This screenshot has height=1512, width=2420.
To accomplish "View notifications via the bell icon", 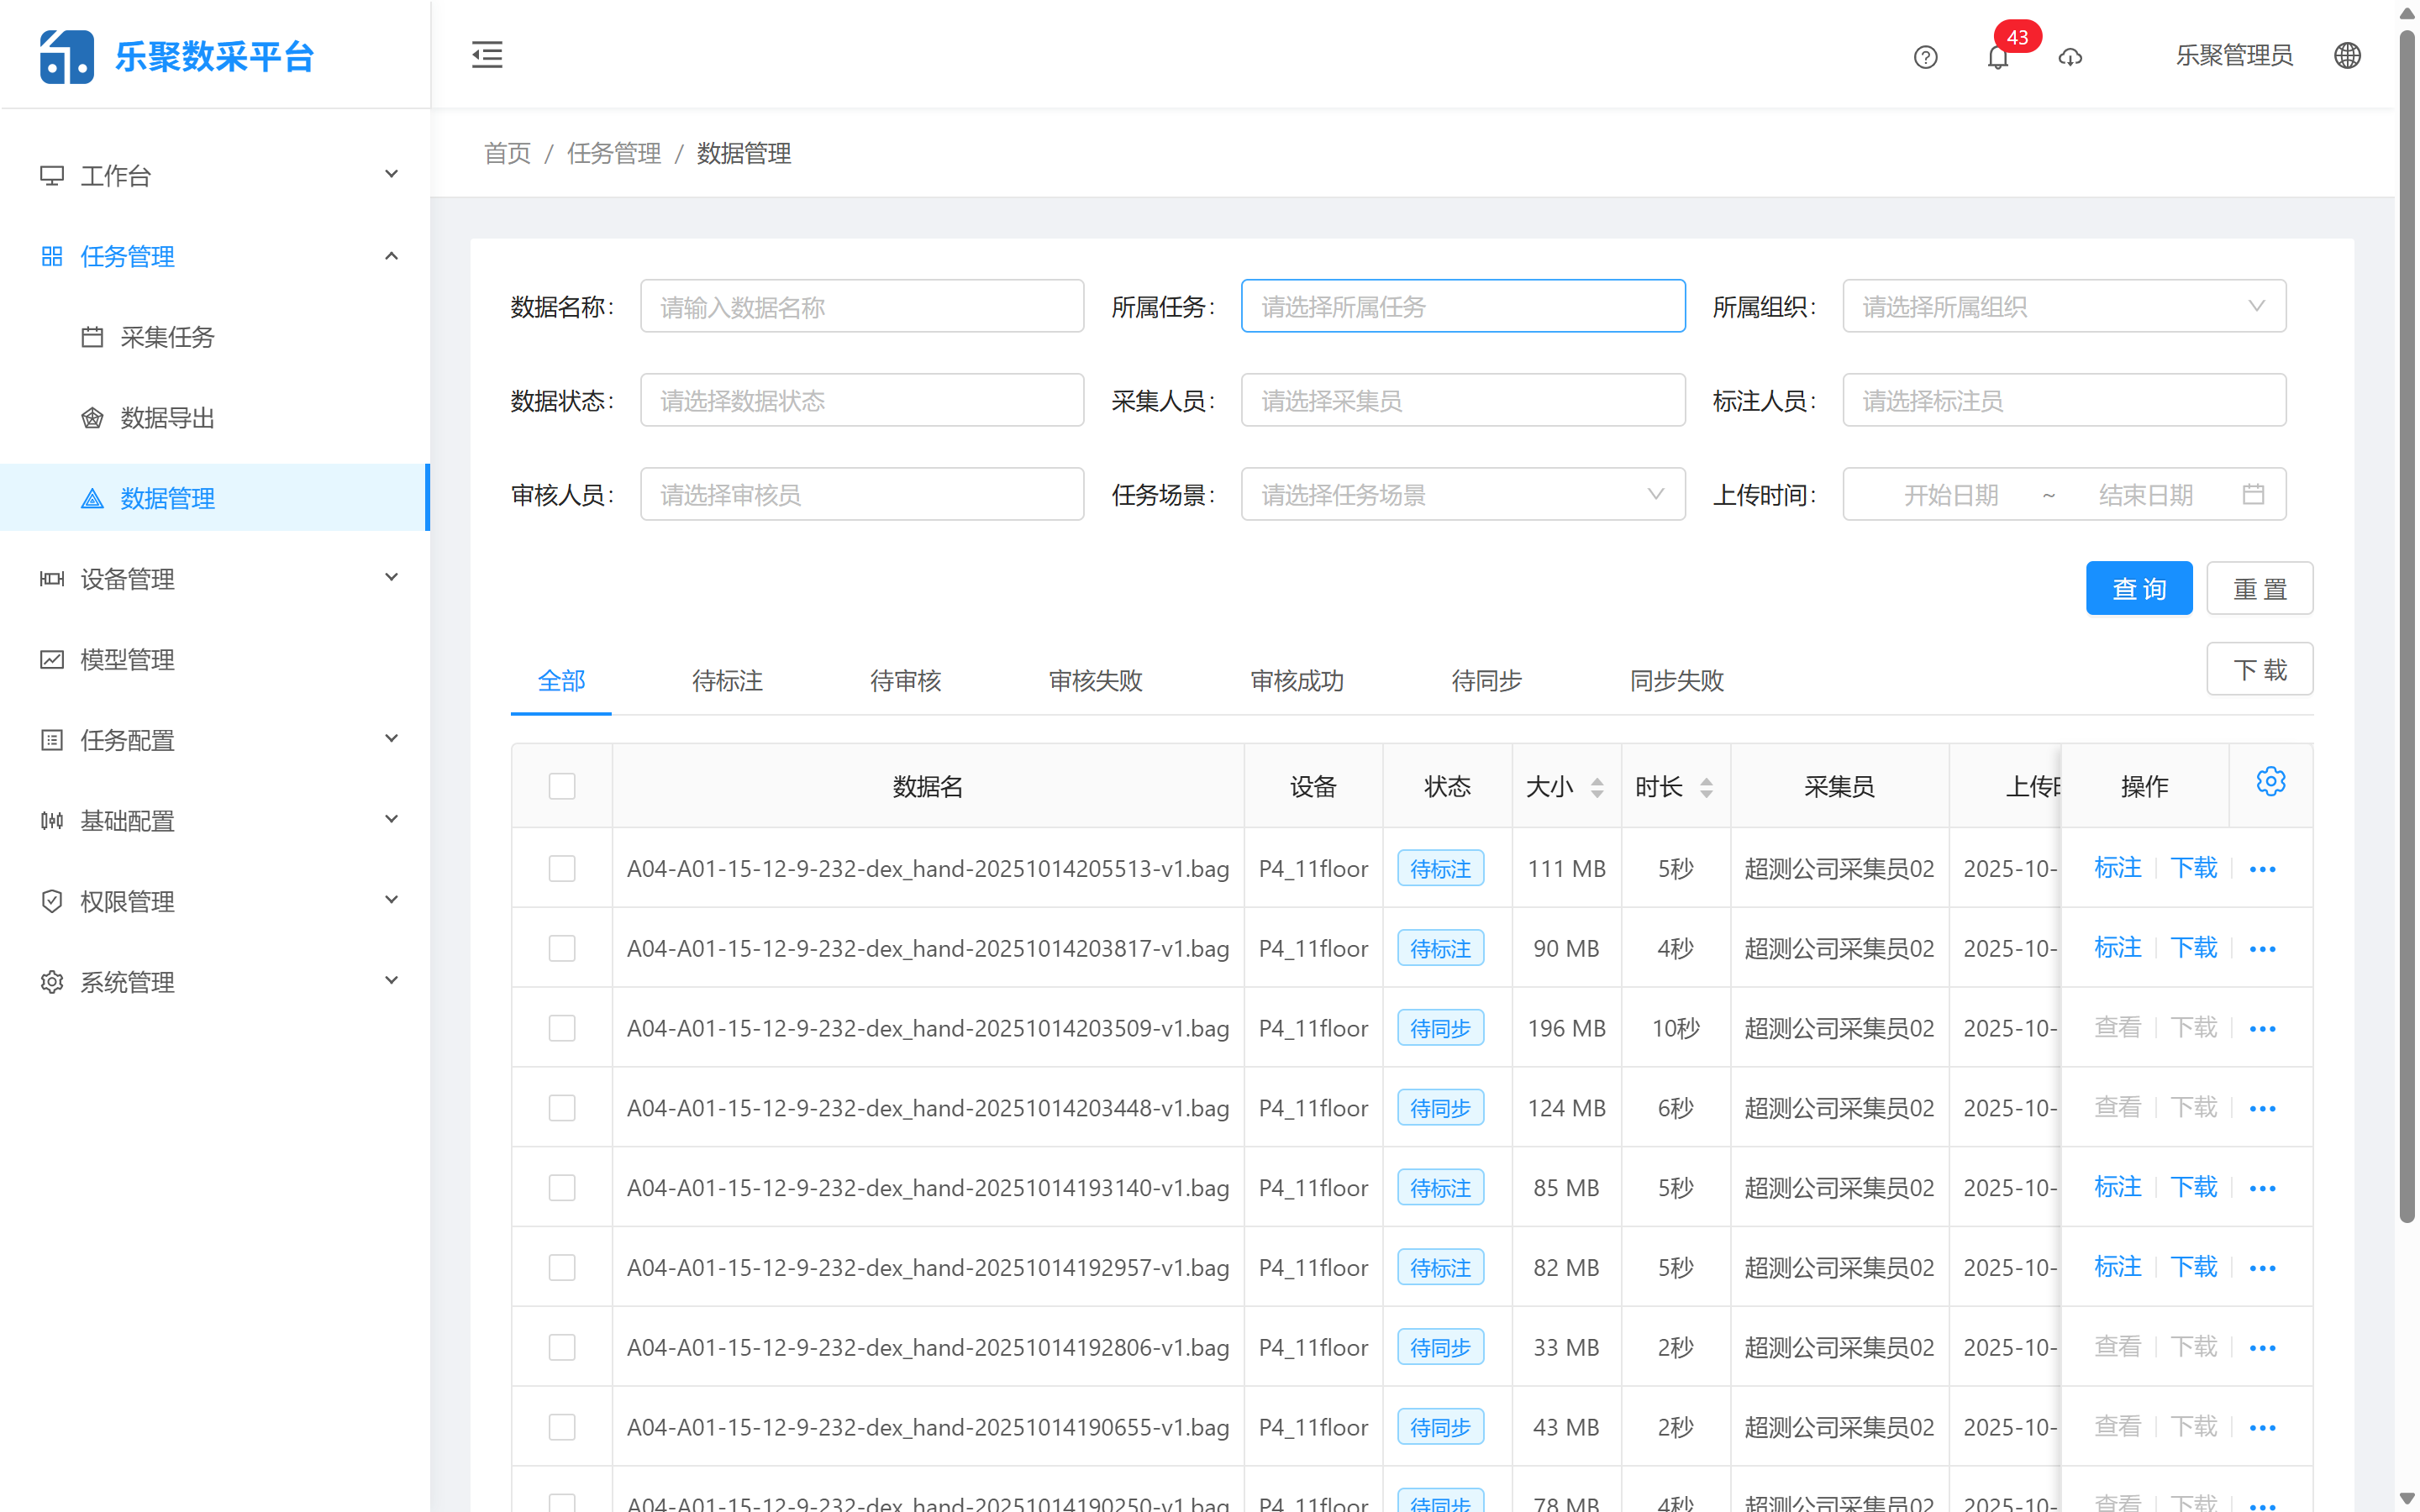I will pos(1998,57).
